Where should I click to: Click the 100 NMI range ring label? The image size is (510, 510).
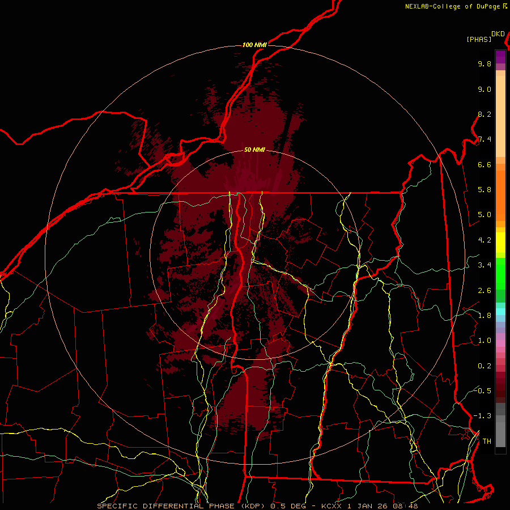pyautogui.click(x=254, y=45)
